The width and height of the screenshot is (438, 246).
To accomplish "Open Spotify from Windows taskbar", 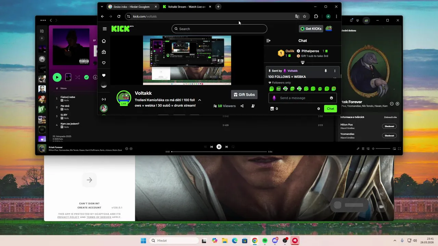I will 265,241.
